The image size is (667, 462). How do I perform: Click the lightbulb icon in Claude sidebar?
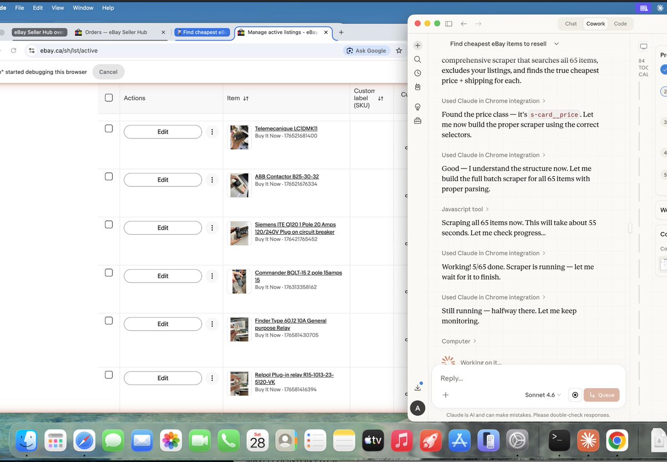coord(417,107)
